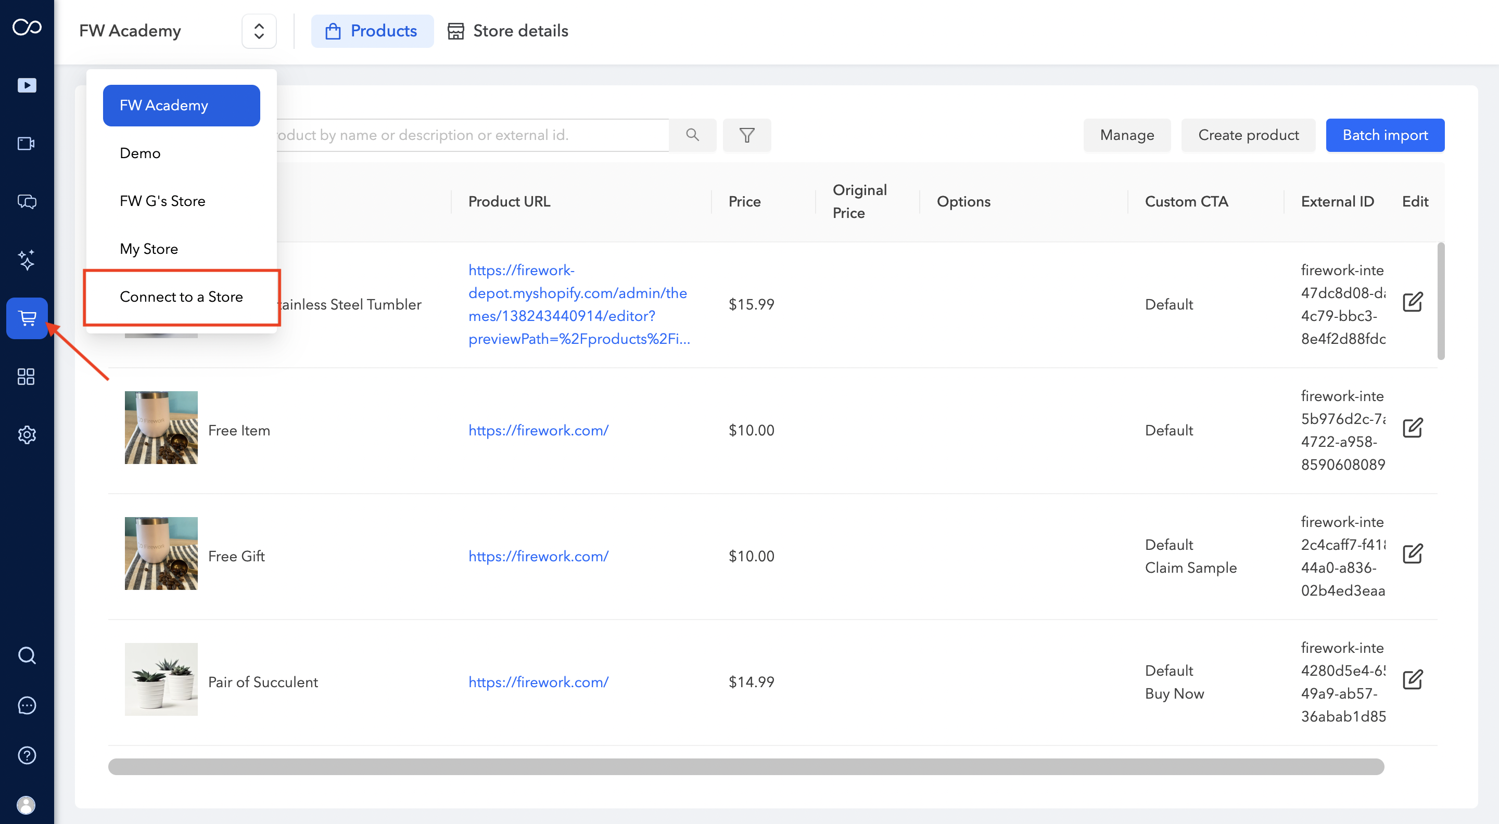Viewport: 1499px width, 824px height.
Task: Open the apps grid sidebar icon
Action: coord(27,376)
